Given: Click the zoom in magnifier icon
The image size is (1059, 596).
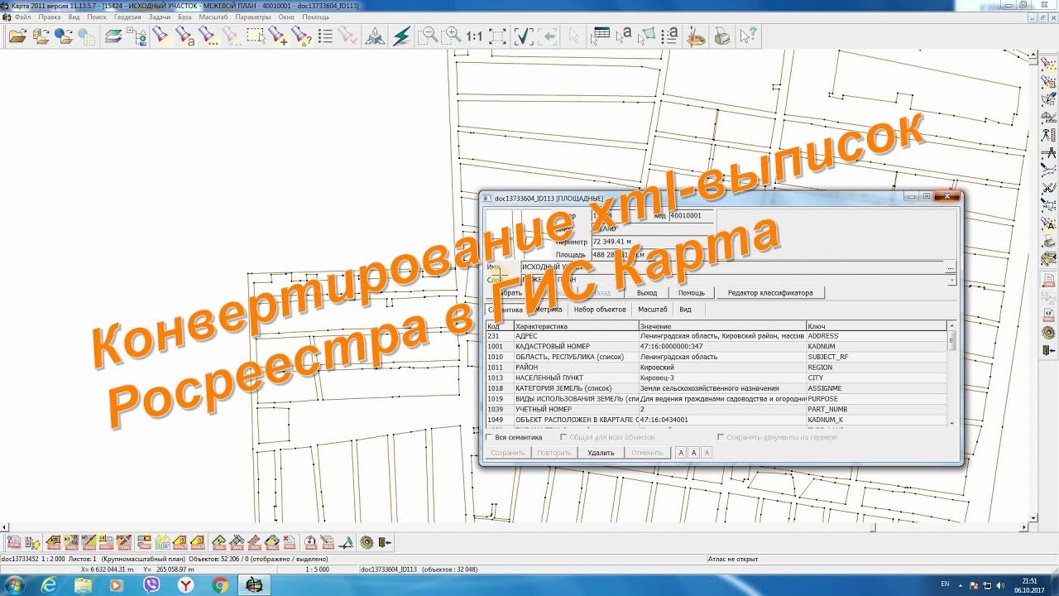Looking at the screenshot, I should point(451,36).
